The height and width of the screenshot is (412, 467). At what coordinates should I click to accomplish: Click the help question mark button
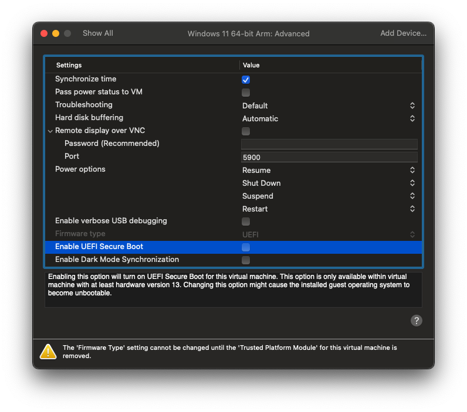417,321
